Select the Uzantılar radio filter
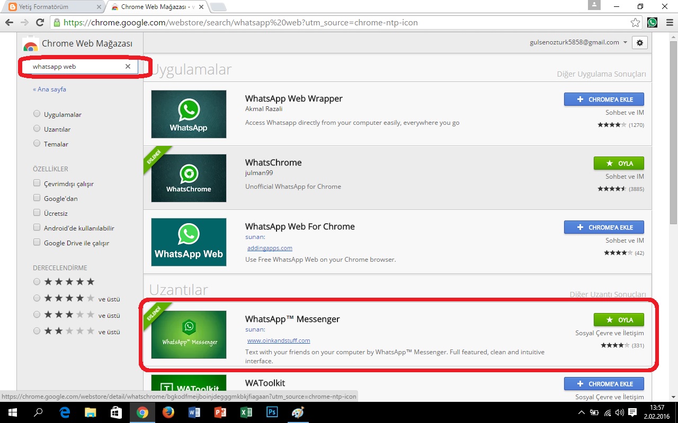This screenshot has height=423, width=678. (x=37, y=129)
